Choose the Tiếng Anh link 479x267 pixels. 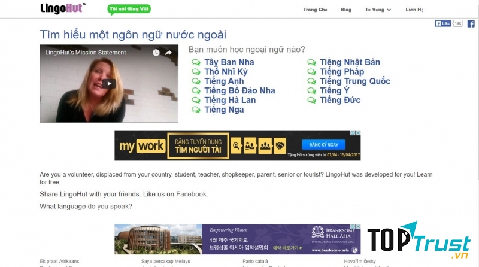224,81
